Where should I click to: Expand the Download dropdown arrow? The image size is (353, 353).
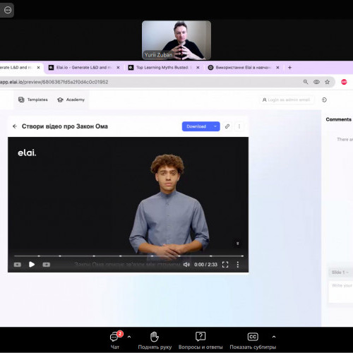(x=215, y=126)
